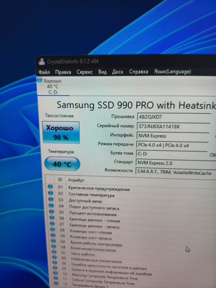Click the Техсостояние label
The width and height of the screenshot is (216, 288).
click(x=59, y=116)
